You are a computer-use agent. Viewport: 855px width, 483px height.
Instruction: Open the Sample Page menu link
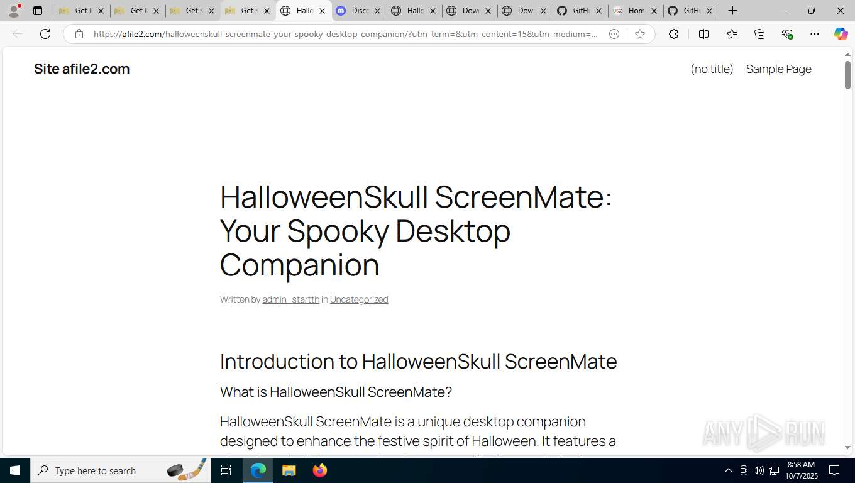click(x=778, y=69)
